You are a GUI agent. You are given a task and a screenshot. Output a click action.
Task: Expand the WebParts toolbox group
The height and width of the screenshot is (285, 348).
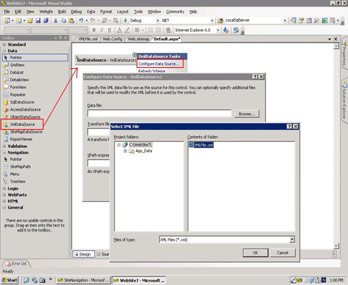[x=4, y=195]
